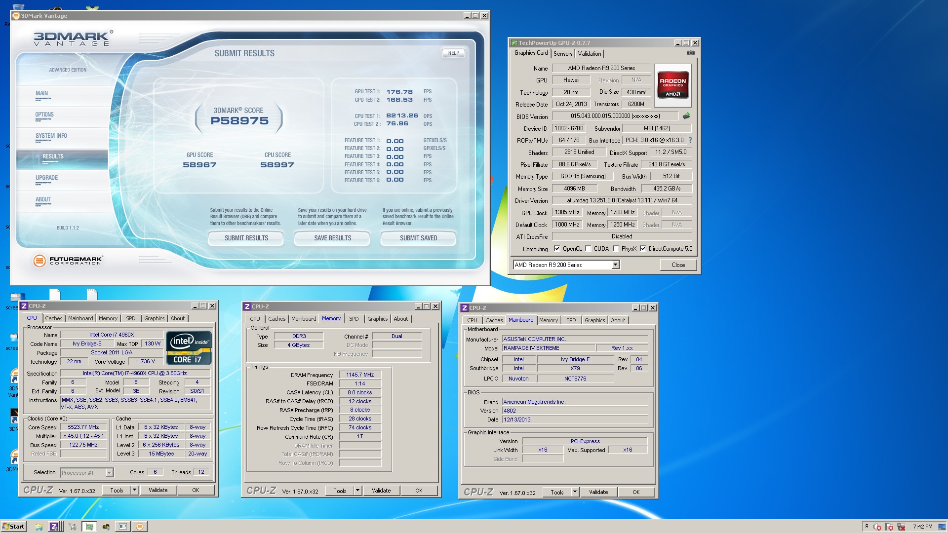The image size is (948, 533).
Task: Click the BIOS save chip icon in GPU-Z
Action: (x=686, y=116)
